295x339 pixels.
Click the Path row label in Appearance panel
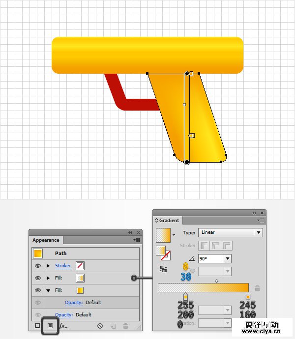coord(60,254)
